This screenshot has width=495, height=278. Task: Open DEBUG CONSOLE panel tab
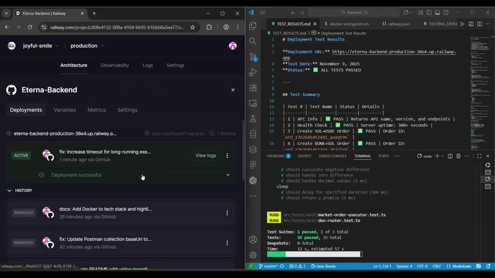(333, 156)
